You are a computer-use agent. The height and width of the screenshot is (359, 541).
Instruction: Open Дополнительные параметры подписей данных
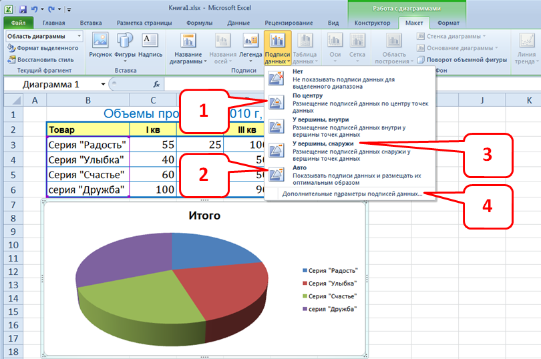coord(352,194)
